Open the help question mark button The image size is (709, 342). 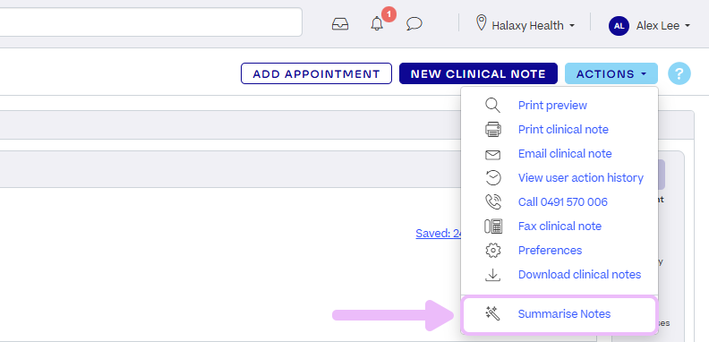coord(679,73)
